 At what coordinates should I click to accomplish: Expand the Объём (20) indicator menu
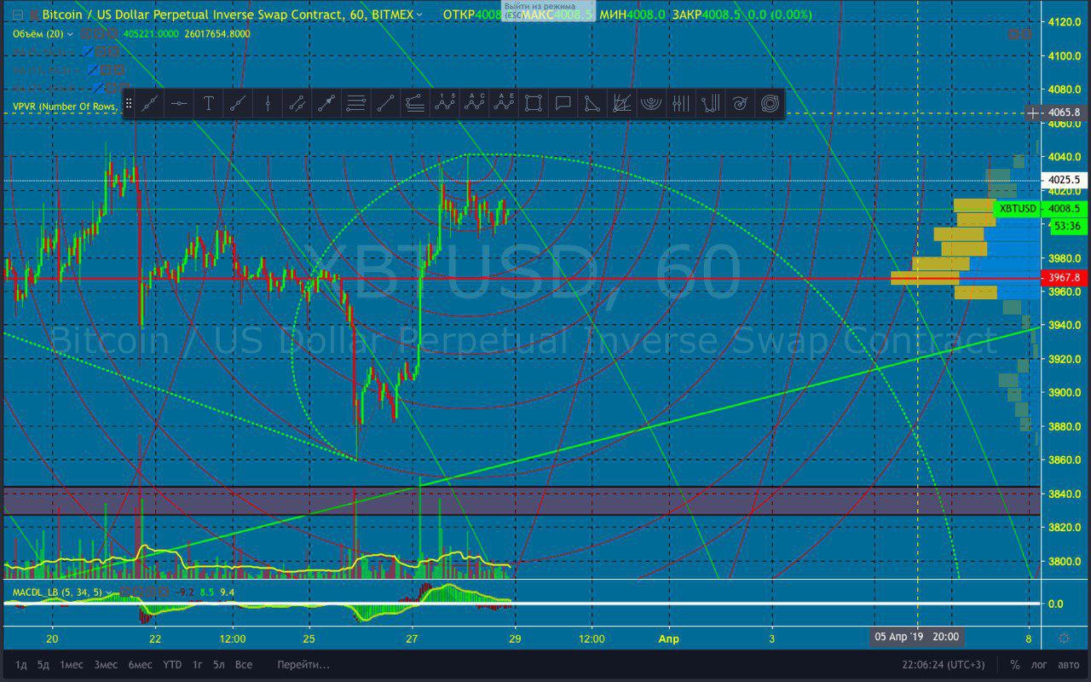70,34
